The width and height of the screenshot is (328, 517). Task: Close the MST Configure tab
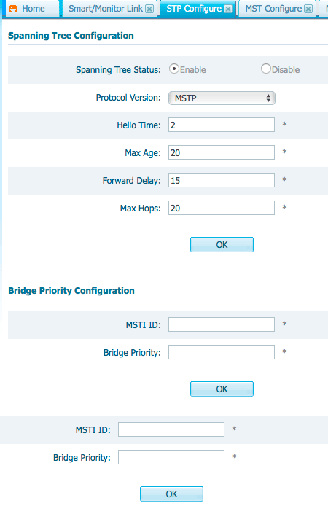(x=308, y=9)
